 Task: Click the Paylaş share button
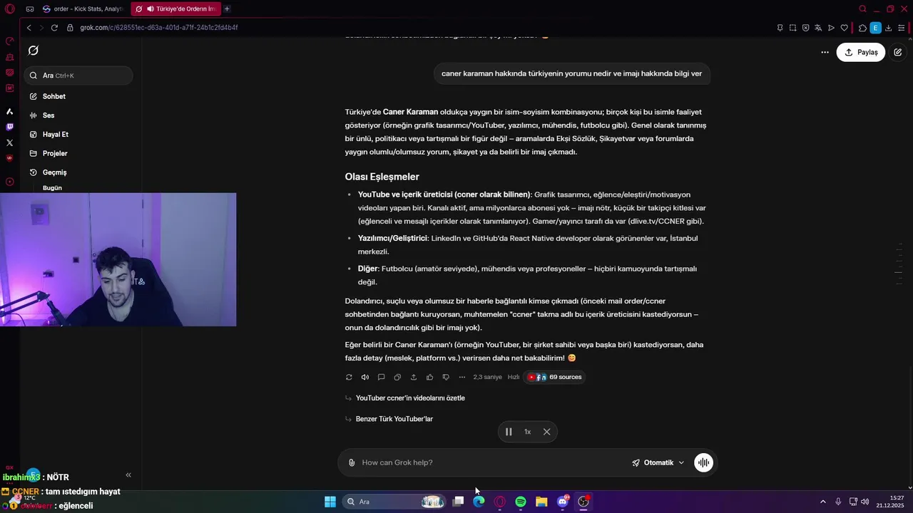click(860, 52)
